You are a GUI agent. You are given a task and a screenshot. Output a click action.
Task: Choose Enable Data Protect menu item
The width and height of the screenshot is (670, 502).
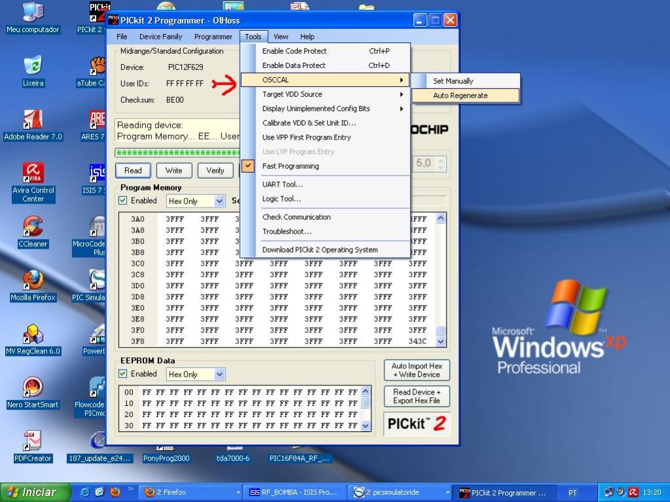tap(325, 65)
